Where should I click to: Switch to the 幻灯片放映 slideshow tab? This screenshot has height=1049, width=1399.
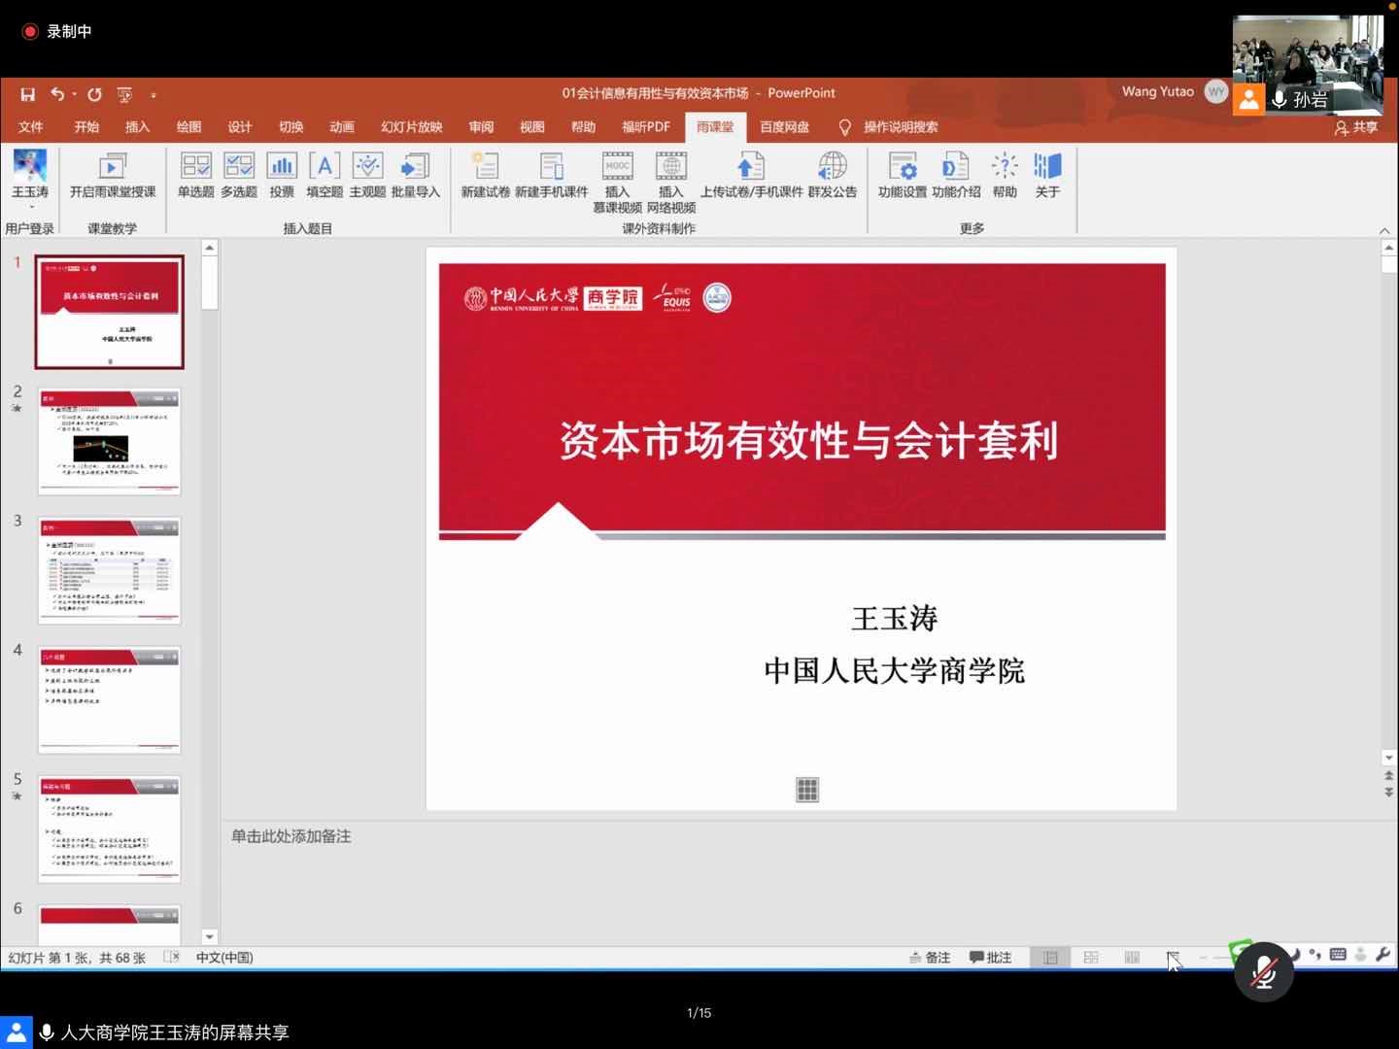pyautogui.click(x=411, y=127)
